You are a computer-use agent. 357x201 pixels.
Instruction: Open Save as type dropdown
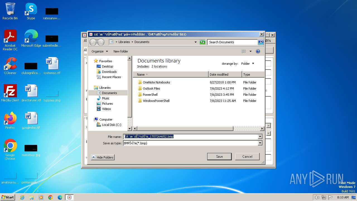[x=260, y=143]
